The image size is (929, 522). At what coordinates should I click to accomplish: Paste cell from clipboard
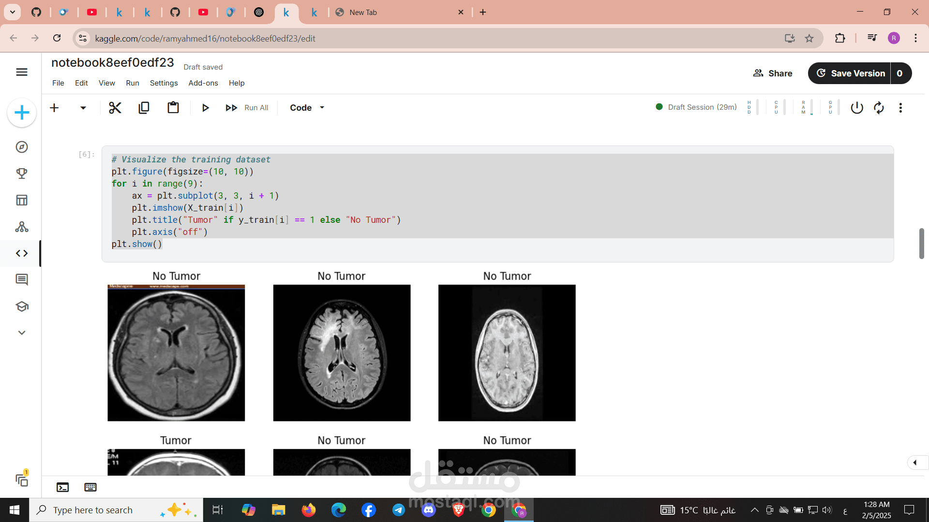[173, 108]
